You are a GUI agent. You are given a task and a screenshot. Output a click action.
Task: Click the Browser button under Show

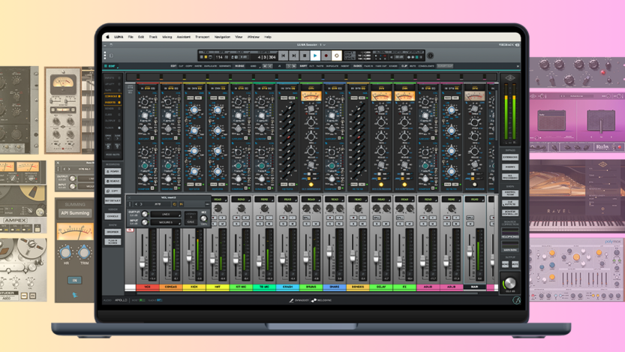[113, 232]
